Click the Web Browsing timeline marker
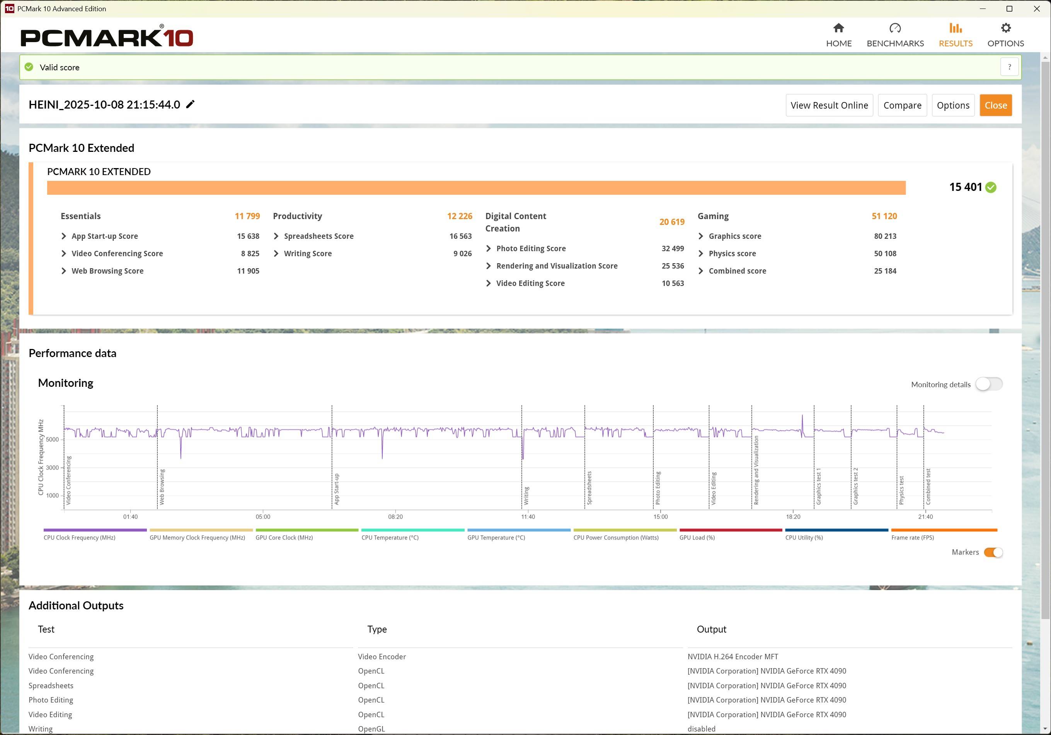Screen dimensions: 1051x735 coord(162,486)
